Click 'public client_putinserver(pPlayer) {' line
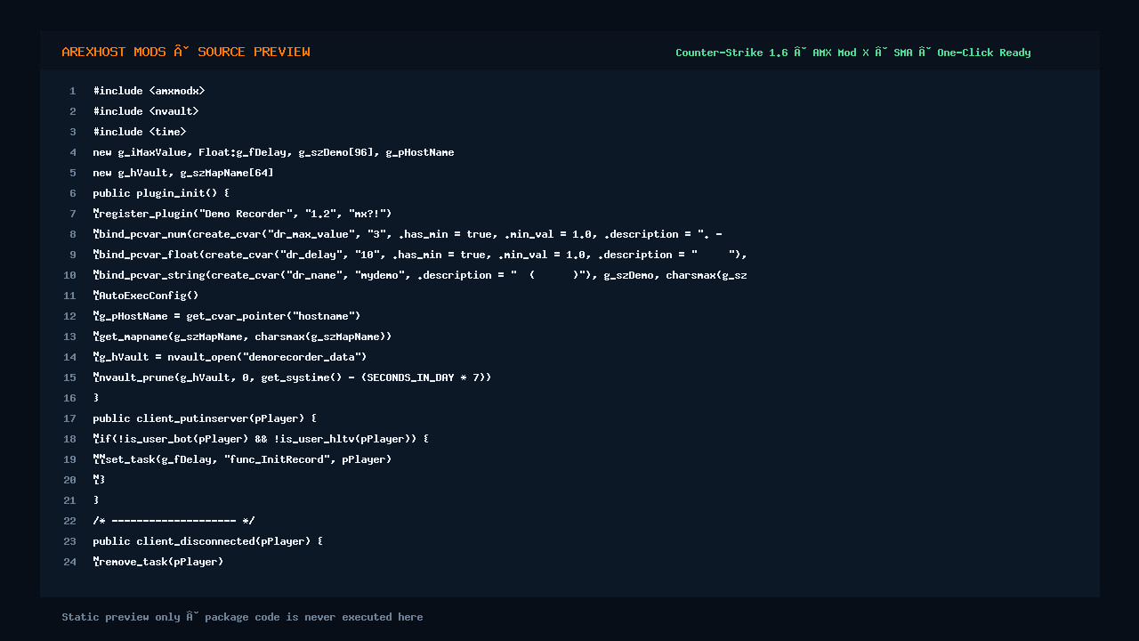Viewport: 1139px width, 641px height. pyautogui.click(x=205, y=418)
